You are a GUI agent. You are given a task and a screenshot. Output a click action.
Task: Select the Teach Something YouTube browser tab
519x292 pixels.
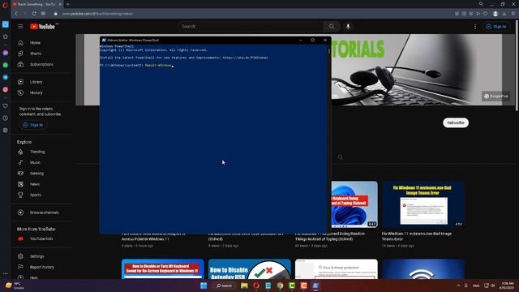37,4
